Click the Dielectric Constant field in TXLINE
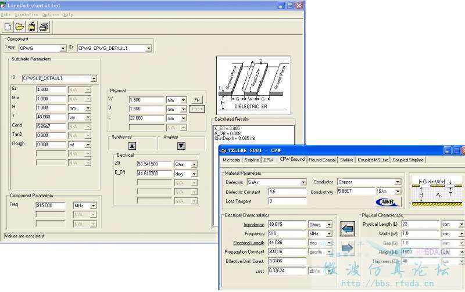 [287, 192]
